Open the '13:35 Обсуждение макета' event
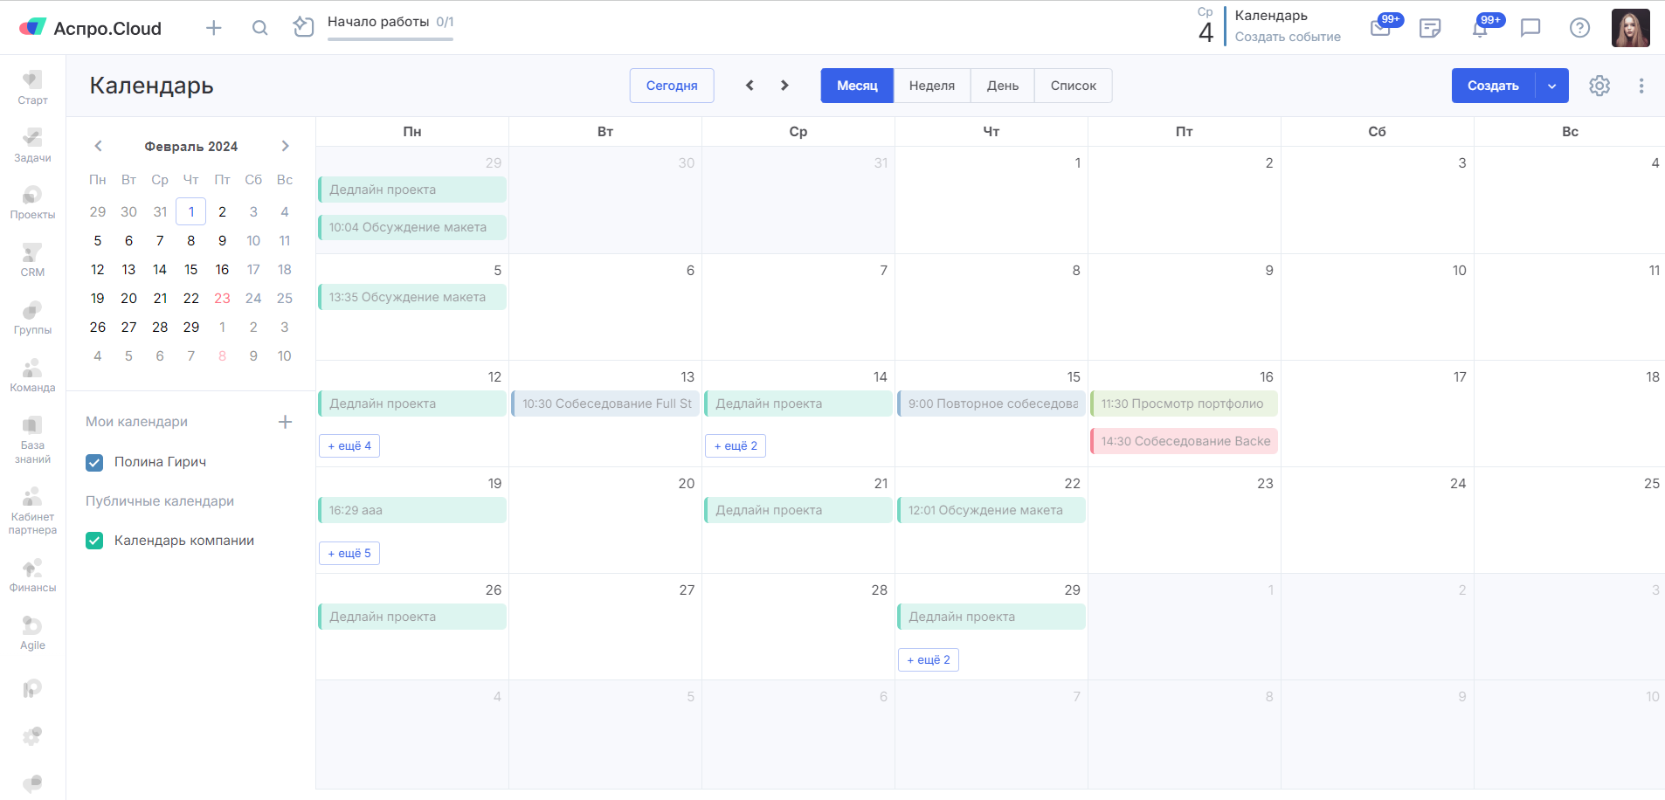Viewport: 1665px width, 800px height. (x=412, y=297)
